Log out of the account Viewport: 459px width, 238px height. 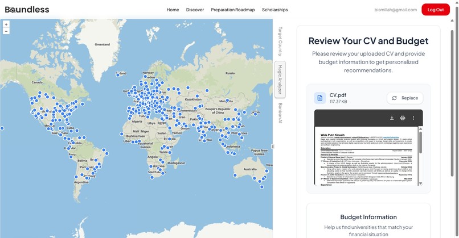436,10
